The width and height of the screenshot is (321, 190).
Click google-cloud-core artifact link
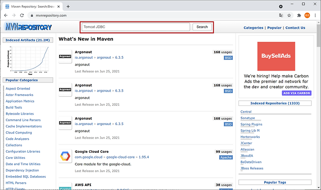point(120,157)
